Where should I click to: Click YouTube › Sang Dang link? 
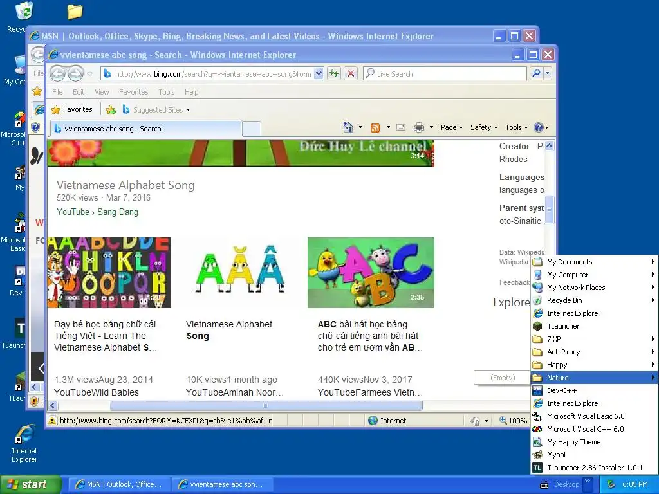click(98, 212)
